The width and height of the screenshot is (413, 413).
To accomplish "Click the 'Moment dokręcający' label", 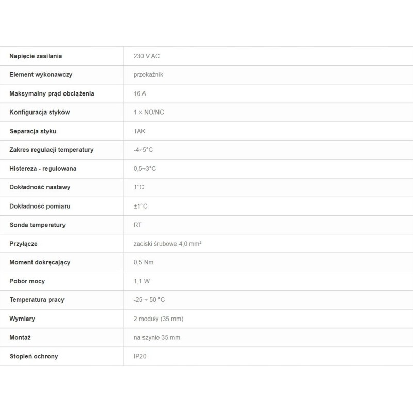I will point(40,262).
